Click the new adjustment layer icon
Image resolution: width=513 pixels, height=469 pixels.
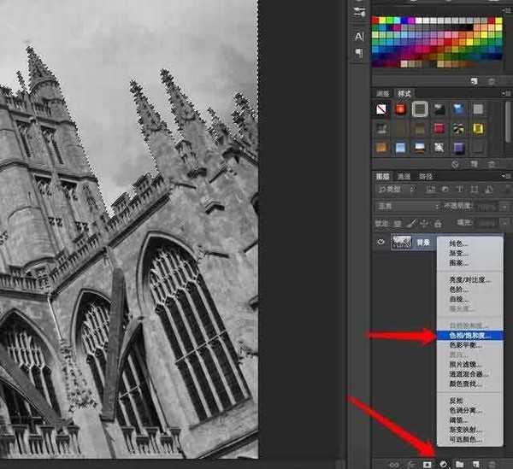click(444, 462)
